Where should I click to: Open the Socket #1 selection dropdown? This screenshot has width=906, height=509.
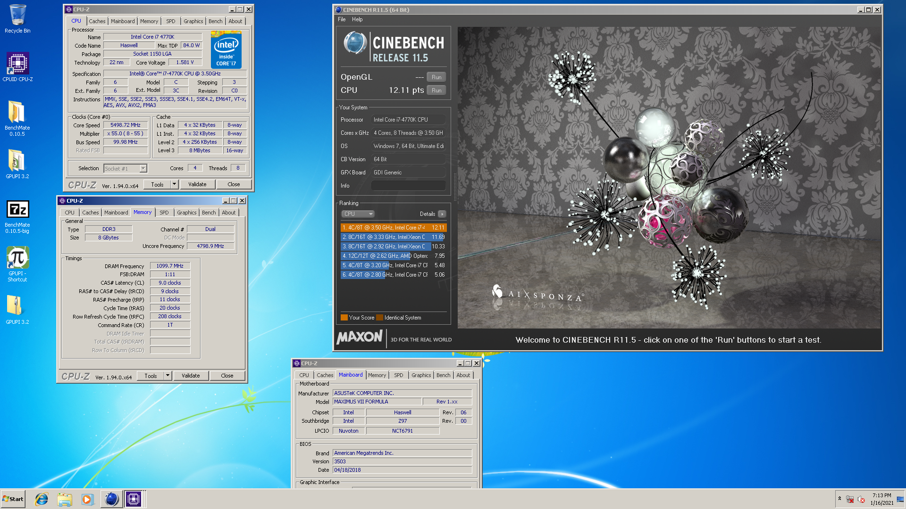(x=143, y=168)
